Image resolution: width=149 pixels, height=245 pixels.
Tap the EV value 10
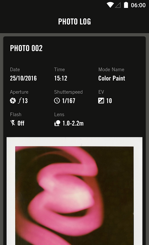coord(109,101)
